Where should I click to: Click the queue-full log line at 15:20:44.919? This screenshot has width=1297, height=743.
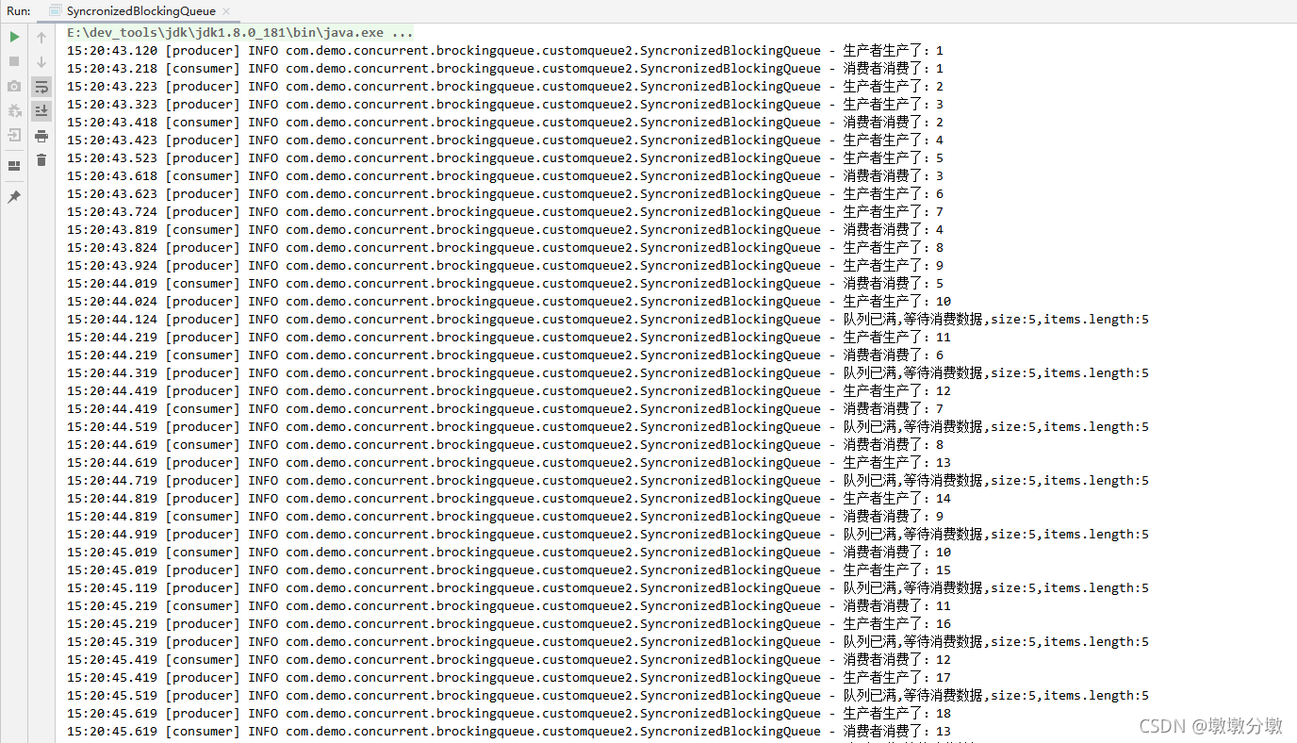tap(608, 535)
